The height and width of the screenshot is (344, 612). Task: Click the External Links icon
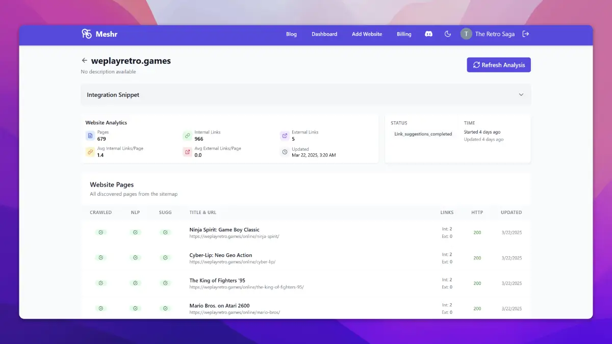point(285,136)
